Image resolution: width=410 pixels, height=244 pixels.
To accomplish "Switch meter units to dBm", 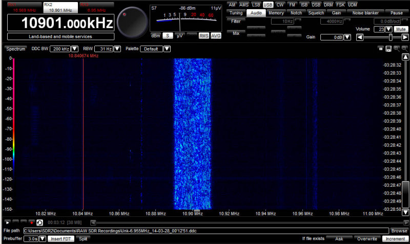I will point(156,36).
